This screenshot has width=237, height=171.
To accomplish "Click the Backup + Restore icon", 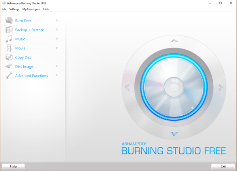I will (9, 30).
